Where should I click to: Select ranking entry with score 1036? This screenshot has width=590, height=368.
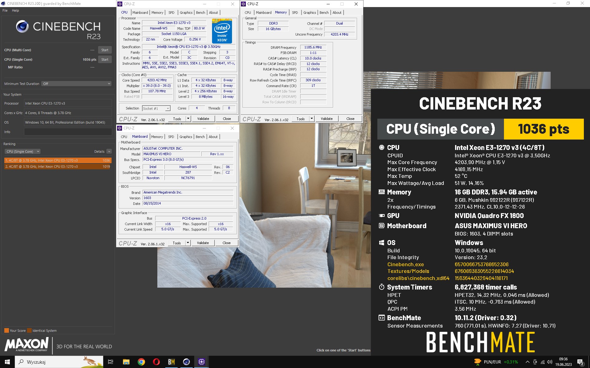pyautogui.click(x=58, y=160)
